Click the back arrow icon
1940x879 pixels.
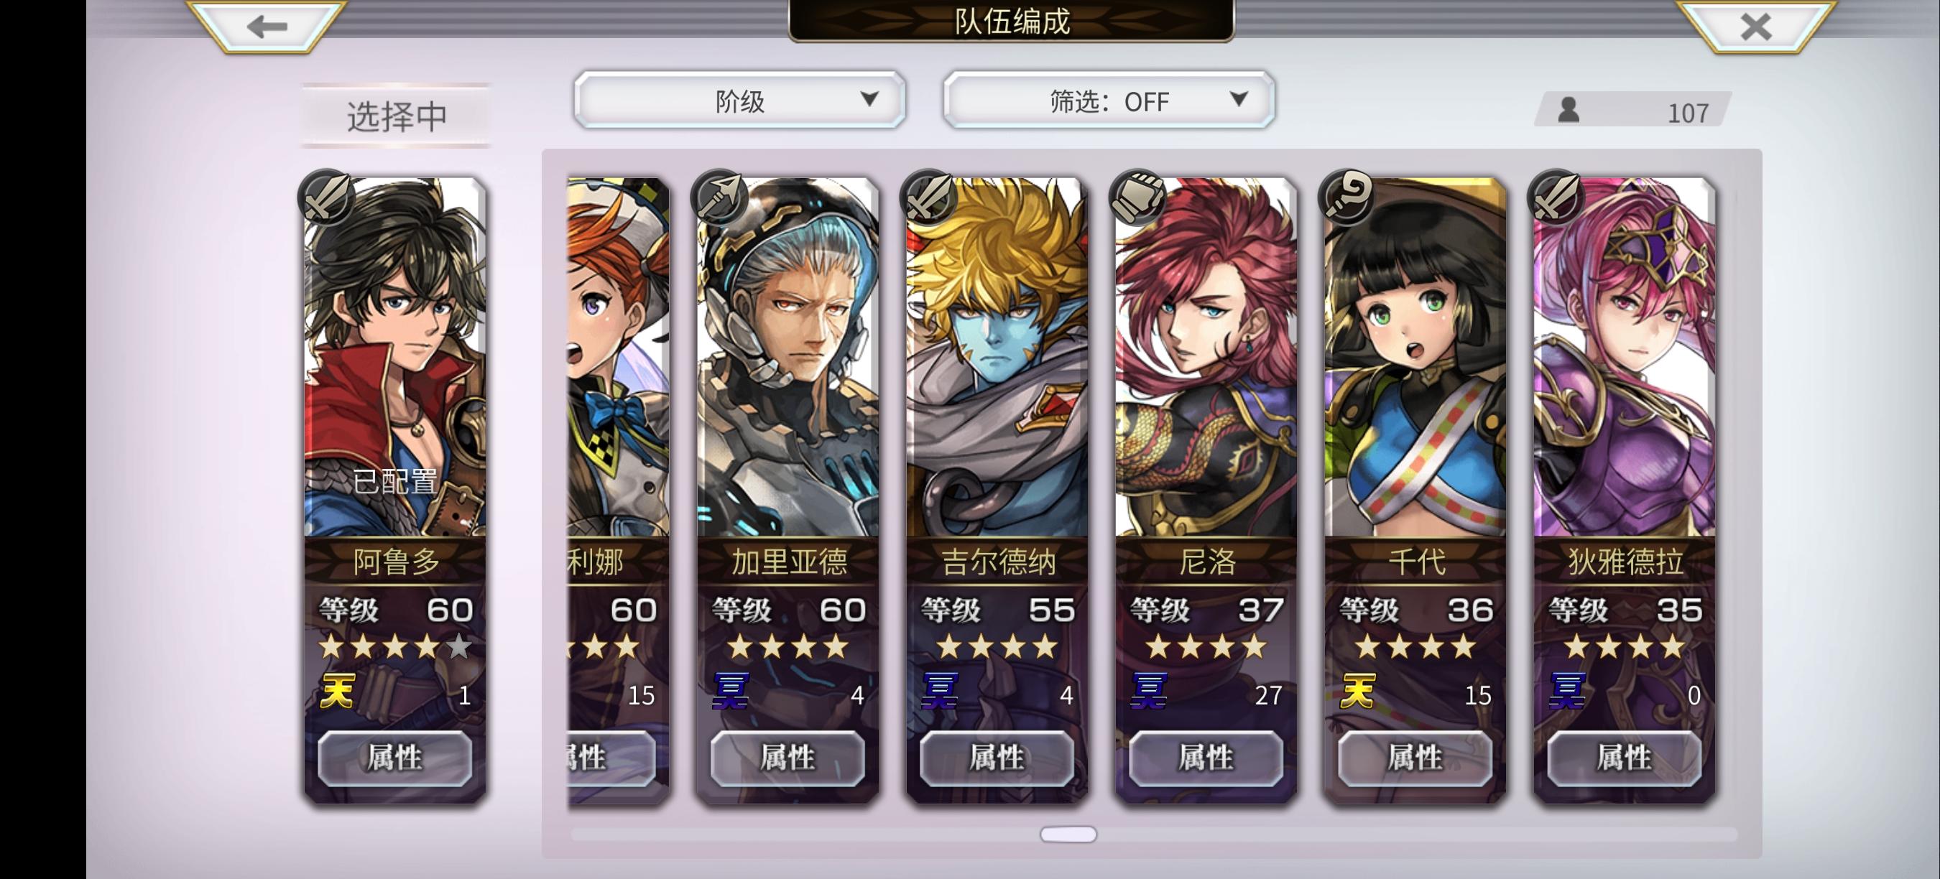[x=267, y=27]
